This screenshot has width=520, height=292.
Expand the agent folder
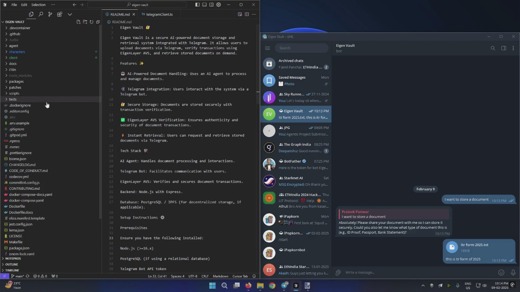coord(13,46)
